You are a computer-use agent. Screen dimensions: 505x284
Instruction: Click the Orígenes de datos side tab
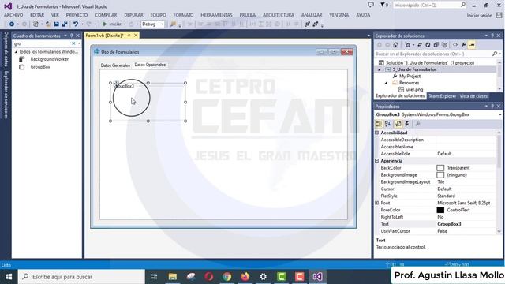click(6, 49)
